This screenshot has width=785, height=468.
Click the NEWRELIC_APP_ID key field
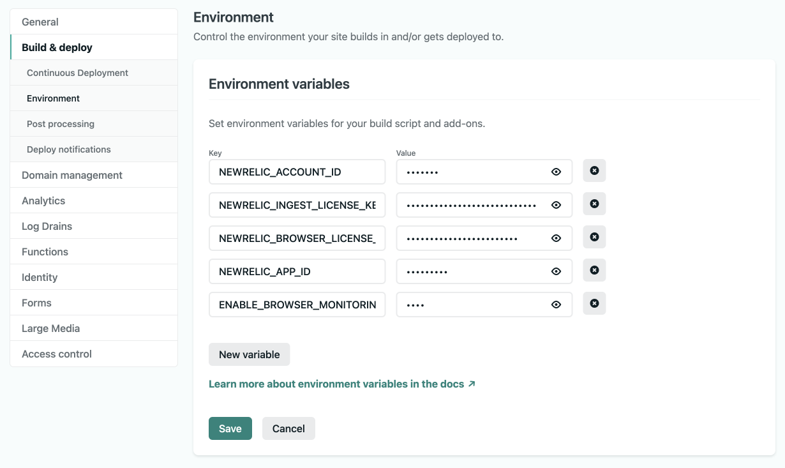[x=297, y=271]
